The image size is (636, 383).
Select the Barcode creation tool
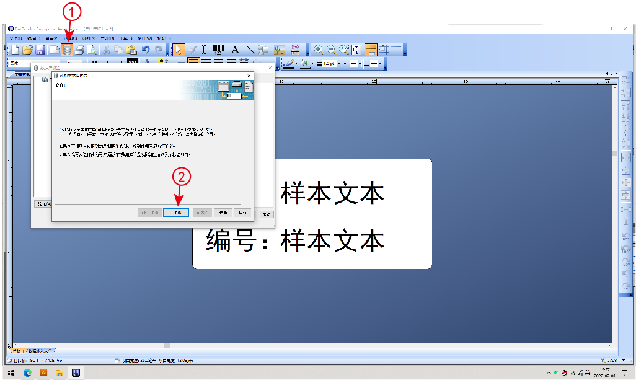(x=218, y=50)
